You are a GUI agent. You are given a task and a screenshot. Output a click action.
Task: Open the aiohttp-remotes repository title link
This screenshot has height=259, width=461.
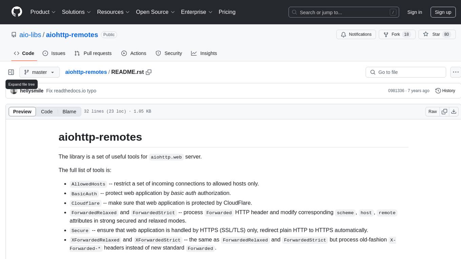click(72, 35)
